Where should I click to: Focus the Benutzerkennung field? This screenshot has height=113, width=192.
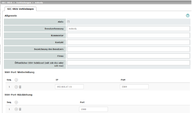129,29
